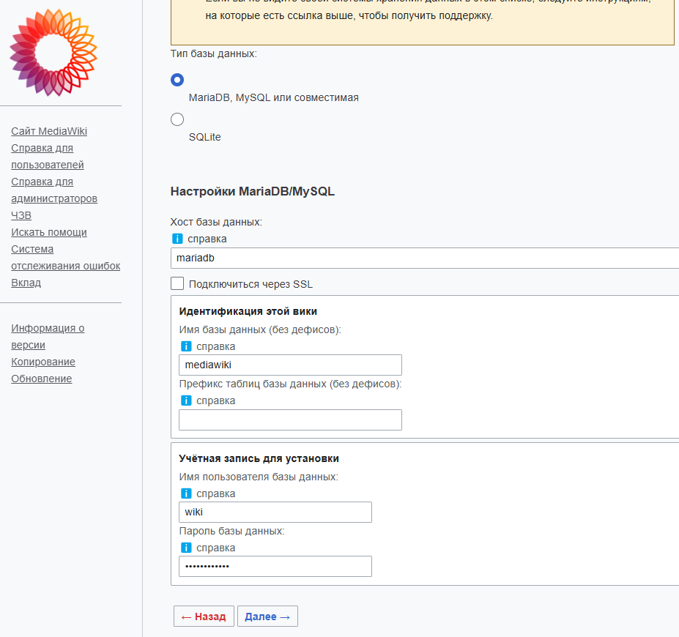679x637 pixels.
Task: Click help info icon for database name
Action: 186,346
